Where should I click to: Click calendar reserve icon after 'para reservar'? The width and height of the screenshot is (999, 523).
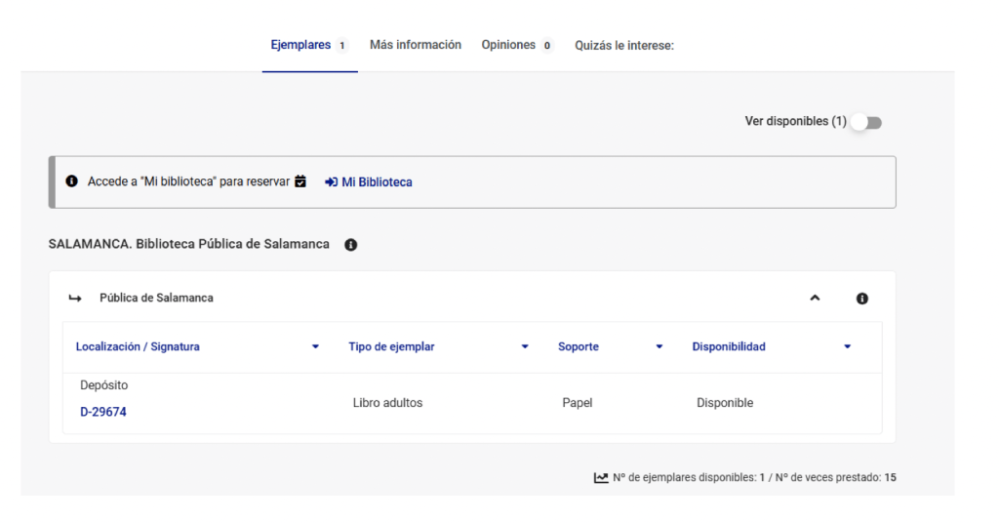[300, 181]
